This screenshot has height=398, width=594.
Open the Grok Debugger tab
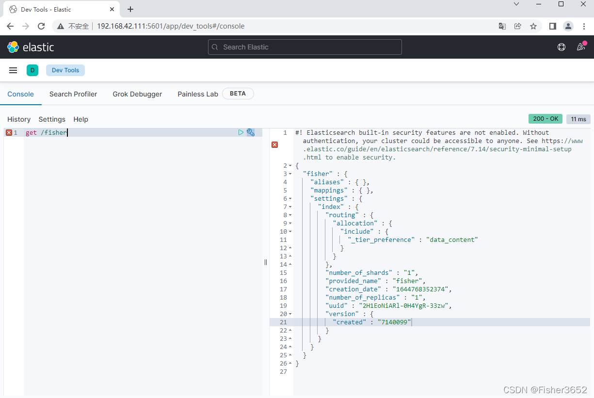click(137, 94)
